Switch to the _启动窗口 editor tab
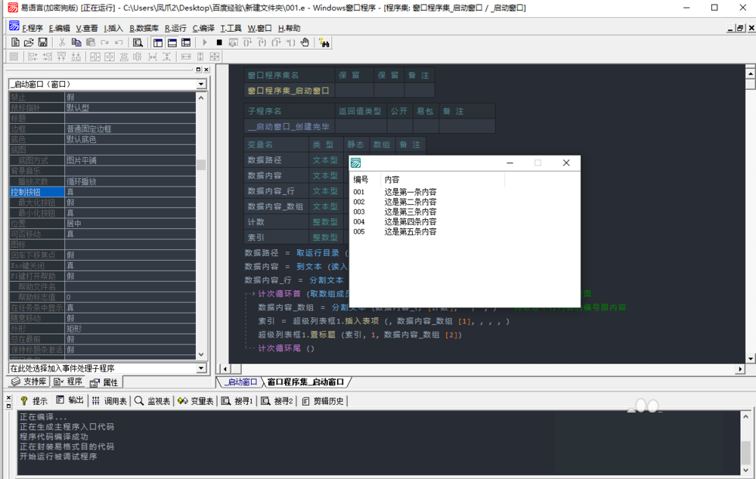The image size is (756, 479). [240, 382]
